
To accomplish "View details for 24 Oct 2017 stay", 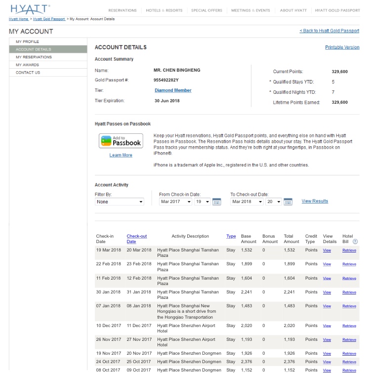I will [327, 362].
